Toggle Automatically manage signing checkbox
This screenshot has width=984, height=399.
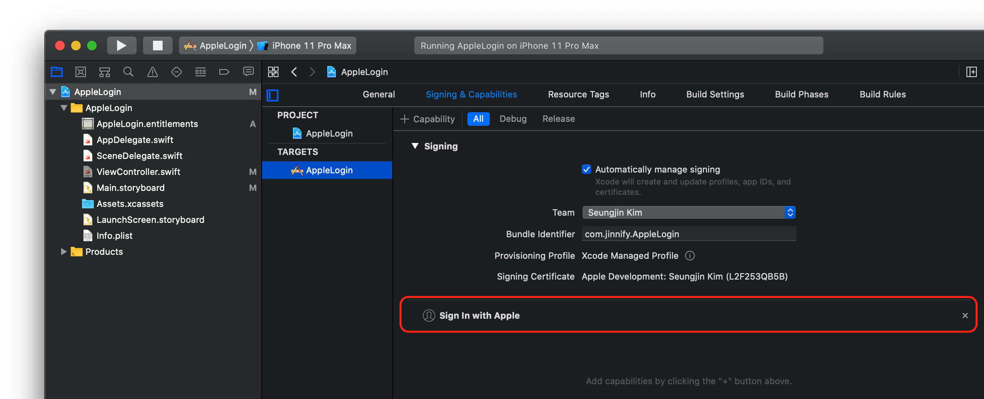[x=586, y=169]
